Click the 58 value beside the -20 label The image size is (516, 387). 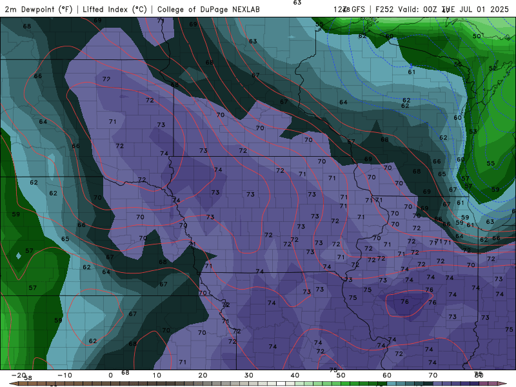coord(28,378)
